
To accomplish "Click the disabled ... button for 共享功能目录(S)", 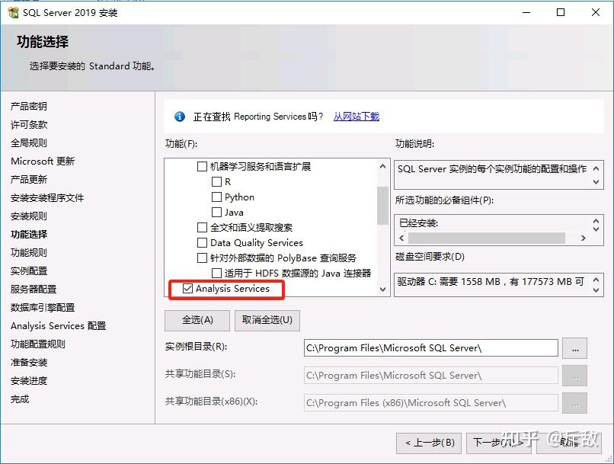I will pyautogui.click(x=577, y=375).
